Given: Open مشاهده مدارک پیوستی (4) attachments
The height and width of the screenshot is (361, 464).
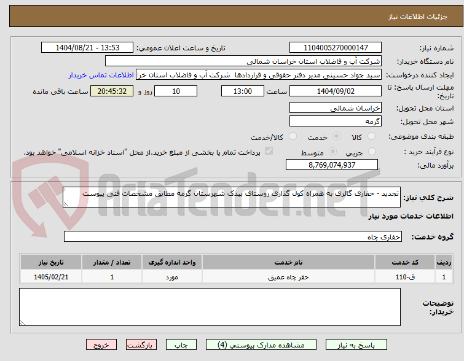Looking at the screenshot, I should coord(261,345).
